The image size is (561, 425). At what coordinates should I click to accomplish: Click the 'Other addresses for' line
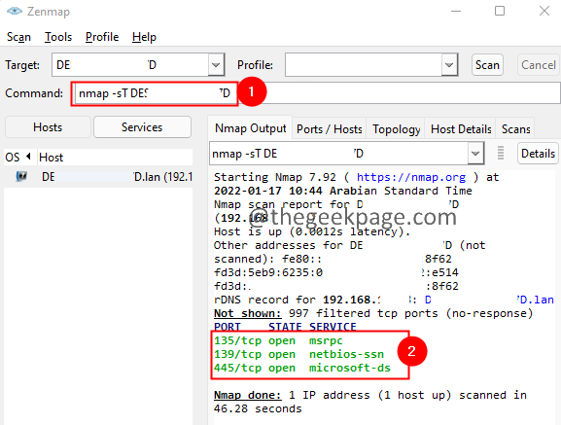pyautogui.click(x=350, y=245)
